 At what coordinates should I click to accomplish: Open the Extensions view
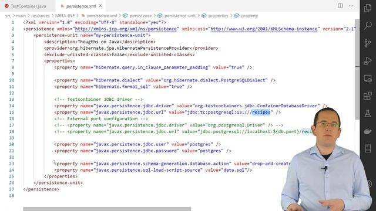click(x=368, y=96)
